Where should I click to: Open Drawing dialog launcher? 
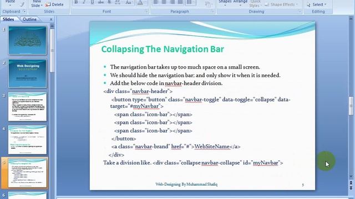[x=300, y=11]
